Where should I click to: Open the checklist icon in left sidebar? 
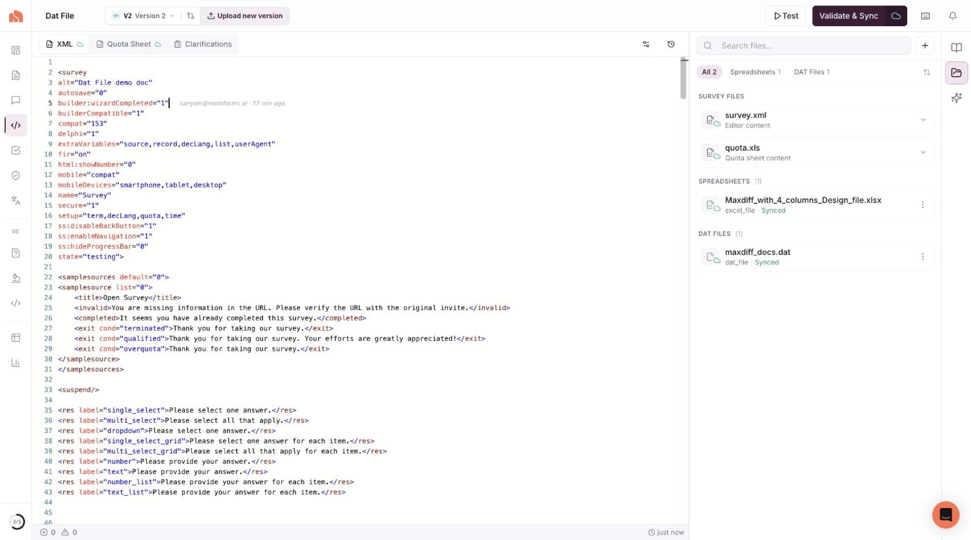coord(16,150)
